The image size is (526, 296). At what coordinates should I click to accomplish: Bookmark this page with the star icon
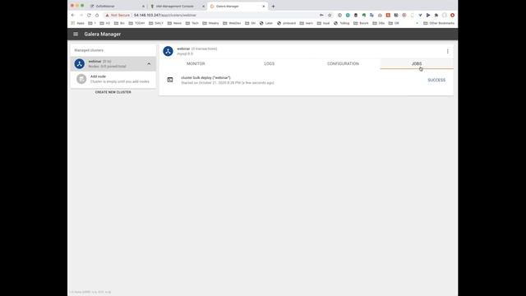pyautogui.click(x=330, y=15)
